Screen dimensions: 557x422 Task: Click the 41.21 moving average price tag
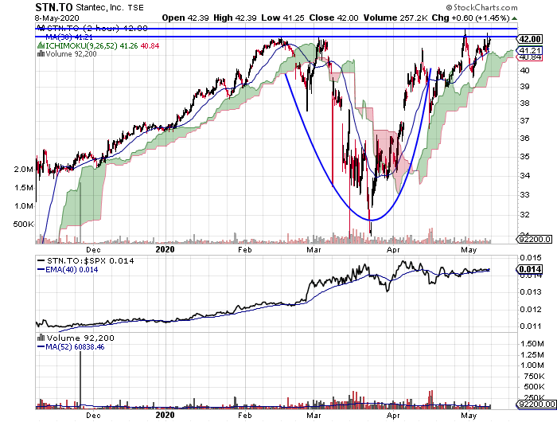(x=530, y=50)
